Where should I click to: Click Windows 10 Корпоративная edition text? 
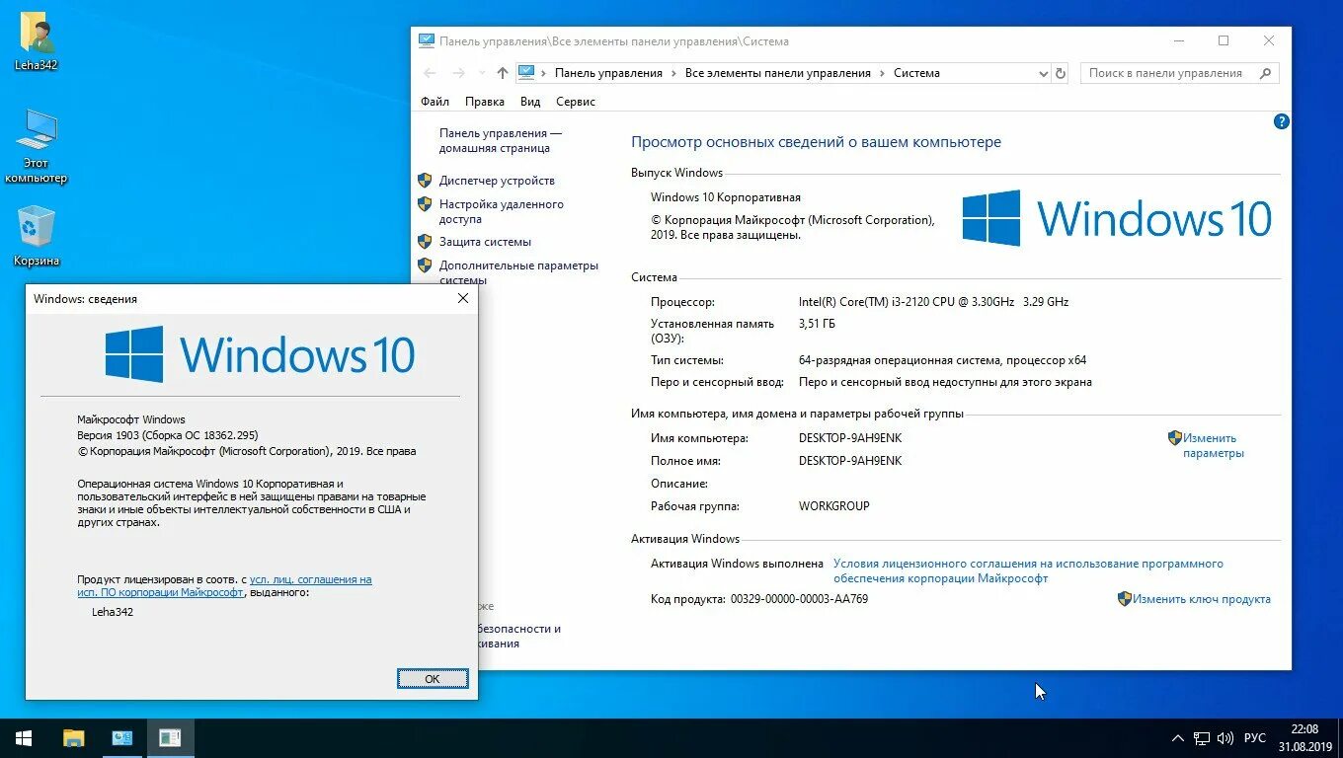click(726, 197)
